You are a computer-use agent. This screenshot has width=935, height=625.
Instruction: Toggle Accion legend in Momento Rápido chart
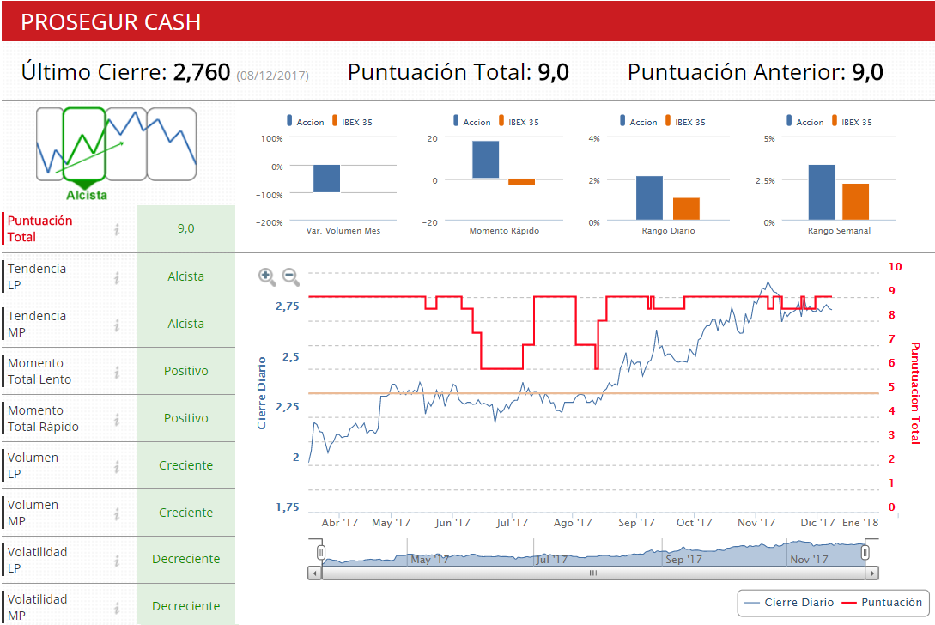[471, 122]
